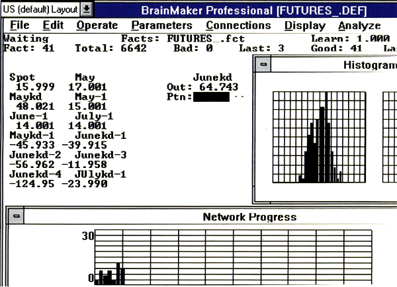
Task: Click the Maykd input label
Action: click(26, 97)
